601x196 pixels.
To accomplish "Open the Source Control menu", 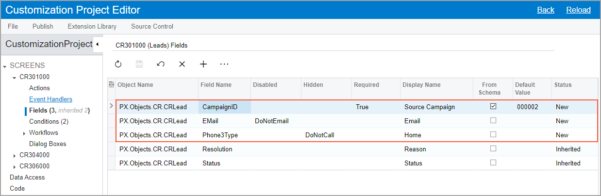I will [x=152, y=26].
